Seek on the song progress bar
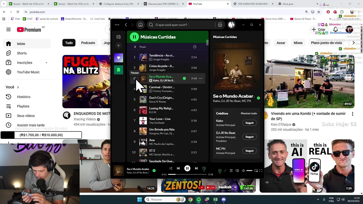 pos(187,174)
